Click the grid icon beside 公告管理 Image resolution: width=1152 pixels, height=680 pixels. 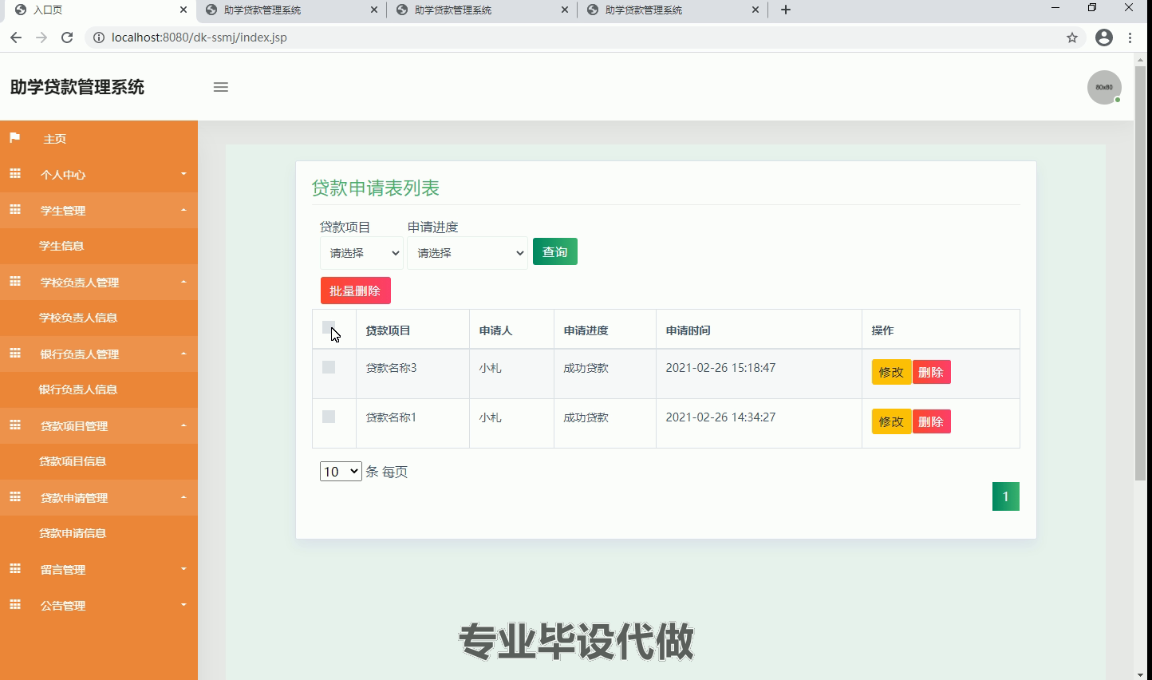(x=15, y=605)
